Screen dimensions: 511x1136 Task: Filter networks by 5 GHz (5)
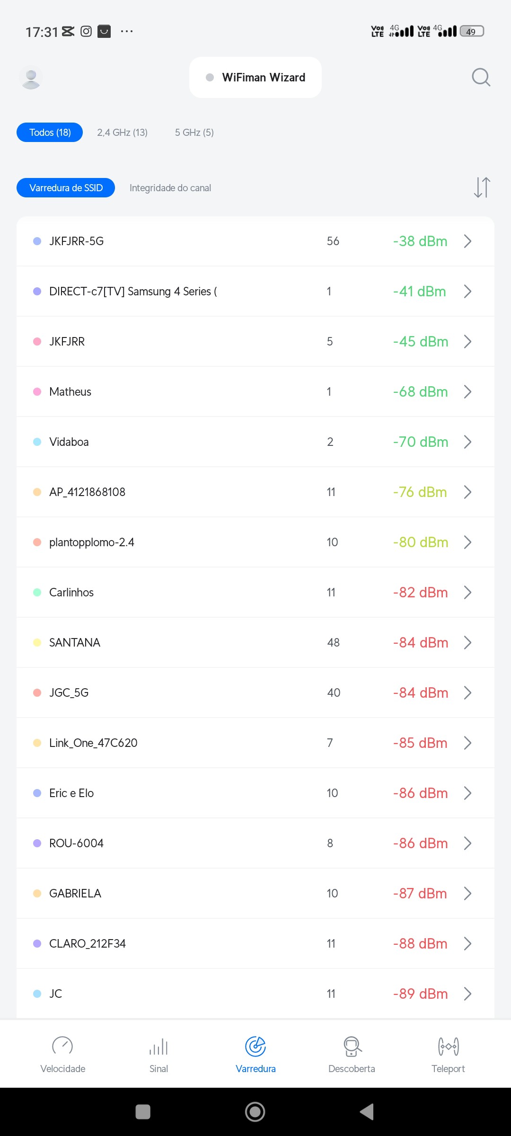pyautogui.click(x=194, y=133)
